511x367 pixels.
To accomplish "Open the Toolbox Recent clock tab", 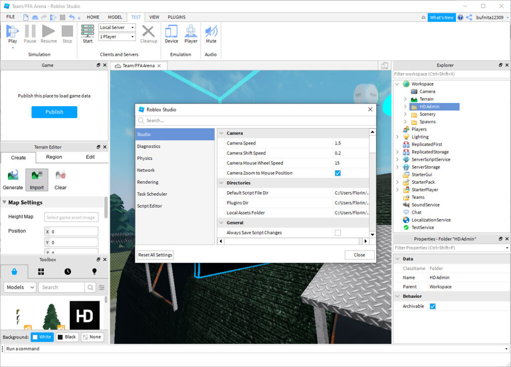I will coord(67,271).
